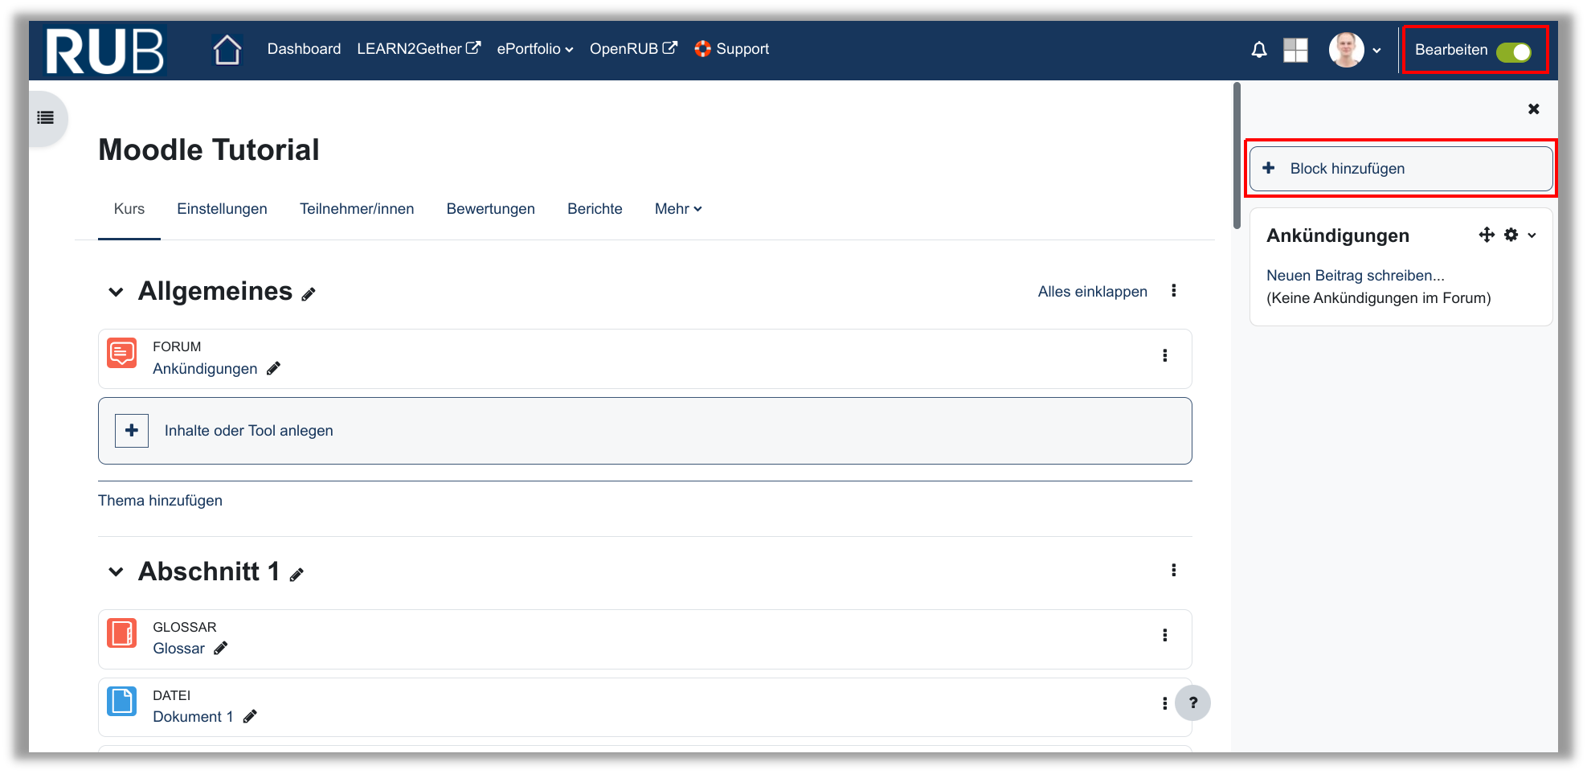Click the round help question mark button
The width and height of the screenshot is (1587, 774).
point(1192,702)
